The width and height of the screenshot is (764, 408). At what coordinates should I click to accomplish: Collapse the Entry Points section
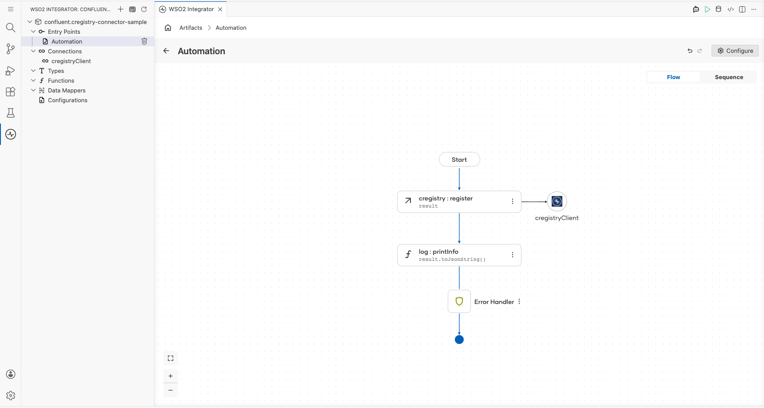[x=33, y=32]
